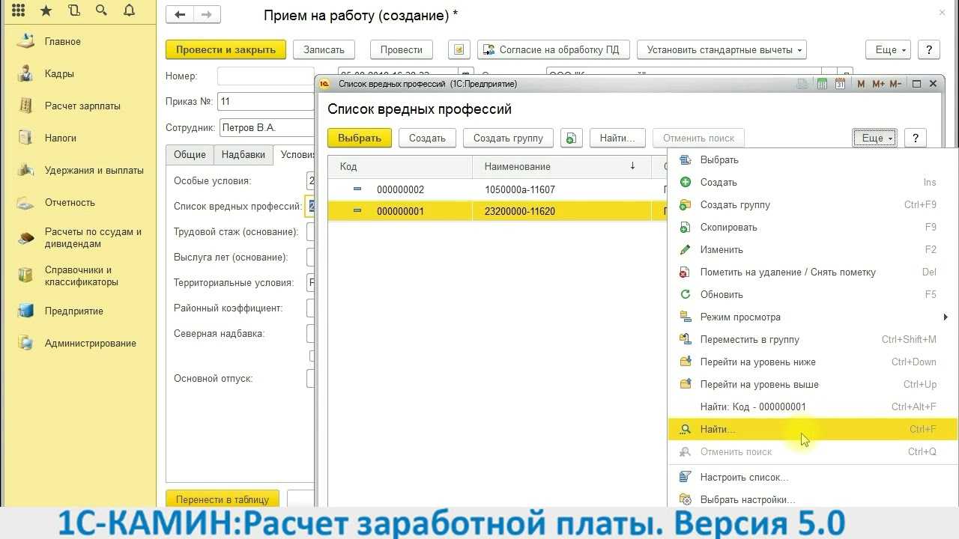Open the calculator icon in dialog title bar
The image size is (959, 539).
click(822, 84)
